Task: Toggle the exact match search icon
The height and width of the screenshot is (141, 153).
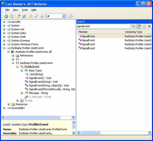Action: [149, 26]
